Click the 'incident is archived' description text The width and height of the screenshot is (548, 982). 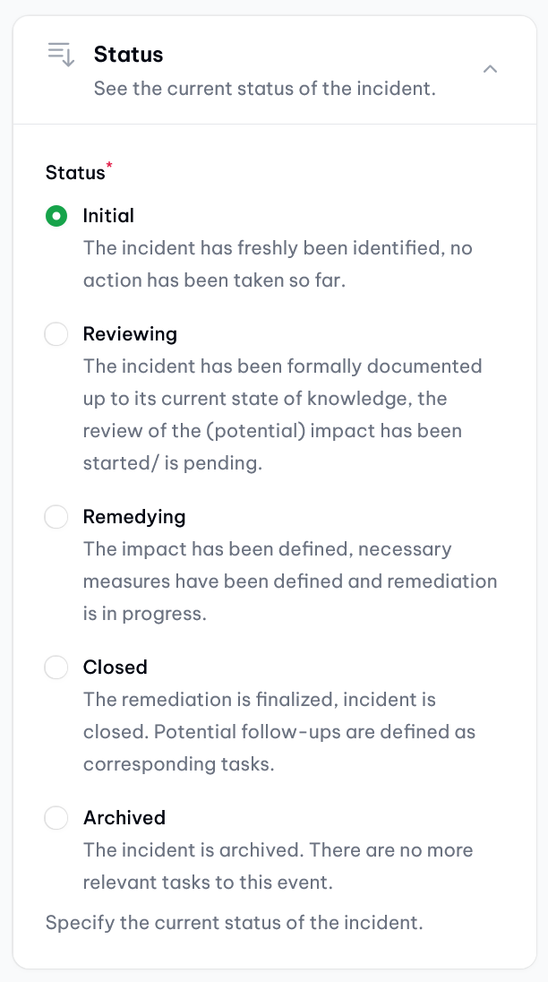point(278,866)
